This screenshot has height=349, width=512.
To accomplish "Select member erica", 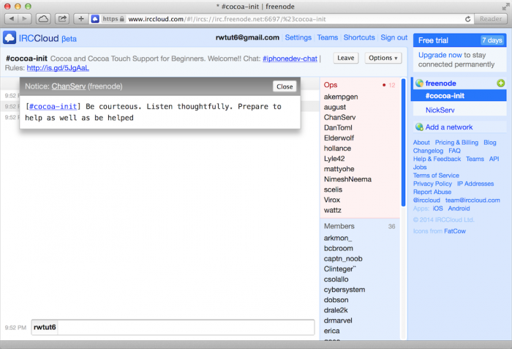I will [x=332, y=331].
